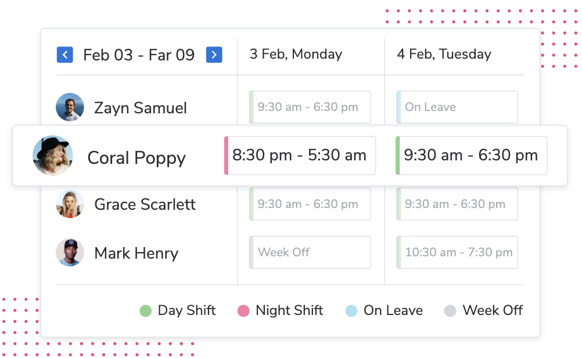The height and width of the screenshot is (358, 582).
Task: Click the Coral Poppy employee name
Action: (136, 158)
